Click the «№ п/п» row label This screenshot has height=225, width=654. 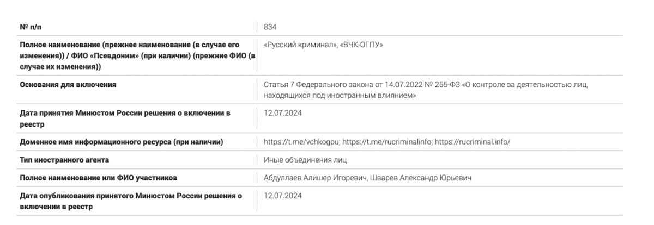(31, 27)
